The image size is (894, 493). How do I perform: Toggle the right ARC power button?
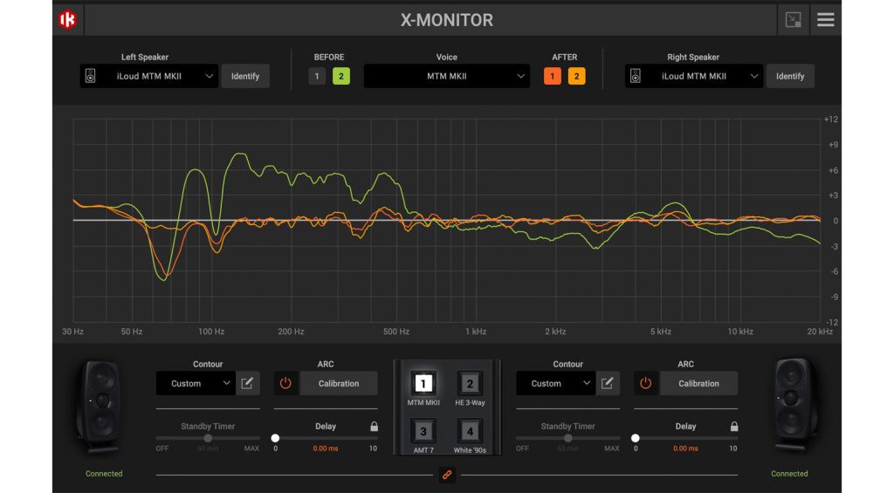pyautogui.click(x=645, y=383)
